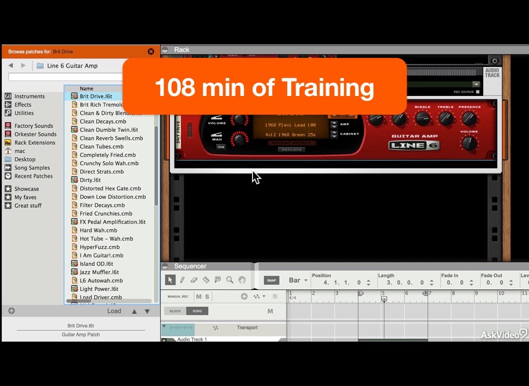Image resolution: width=529 pixels, height=386 pixels.
Task: Select previous patch with up arrow
Action: (134, 312)
